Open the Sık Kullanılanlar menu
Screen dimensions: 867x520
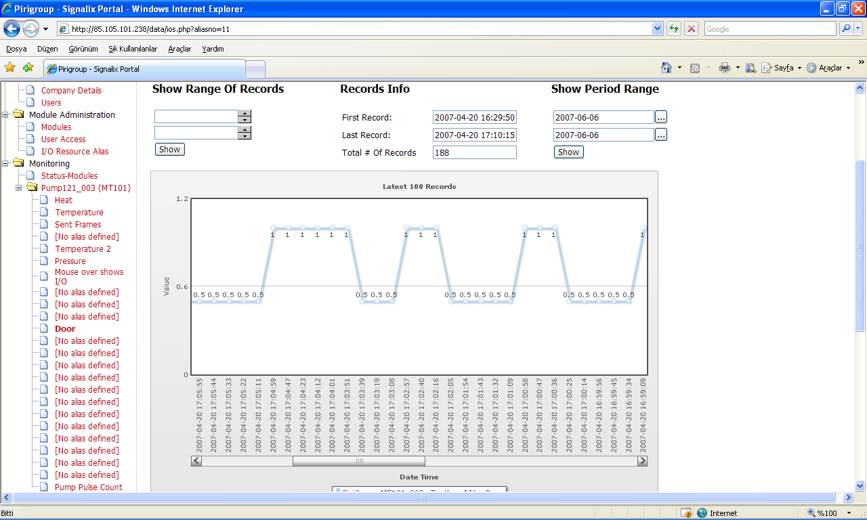133,49
